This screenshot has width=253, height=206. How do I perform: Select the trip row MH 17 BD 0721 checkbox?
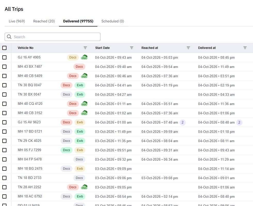click(5, 132)
